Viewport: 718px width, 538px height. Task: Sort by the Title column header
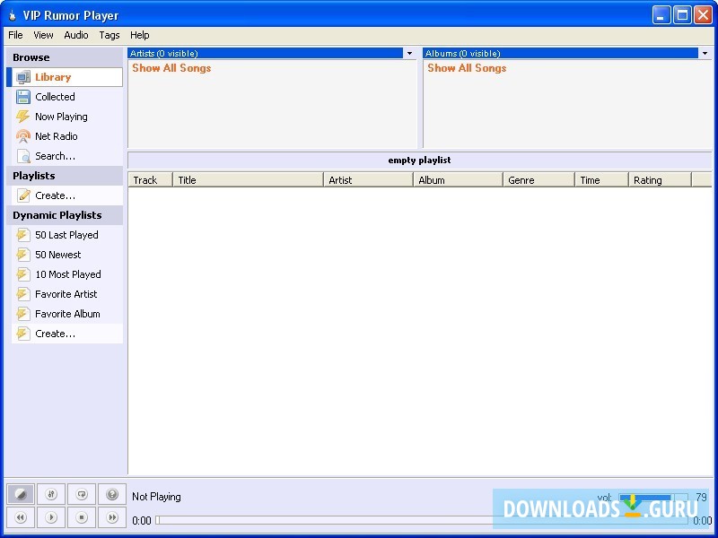click(249, 180)
